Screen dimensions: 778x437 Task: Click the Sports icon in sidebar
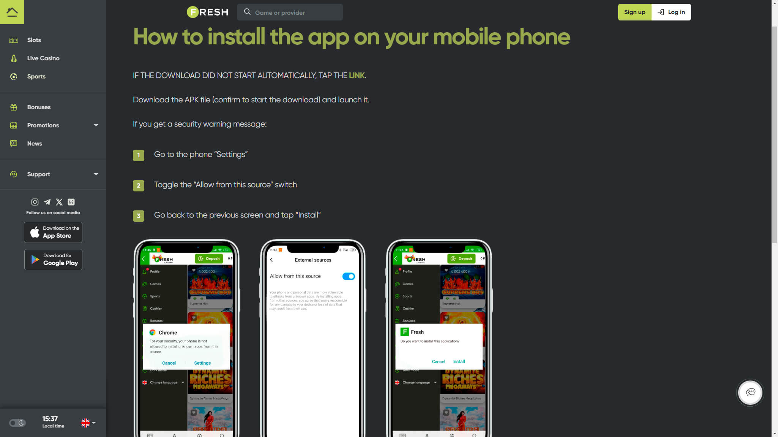[13, 76]
